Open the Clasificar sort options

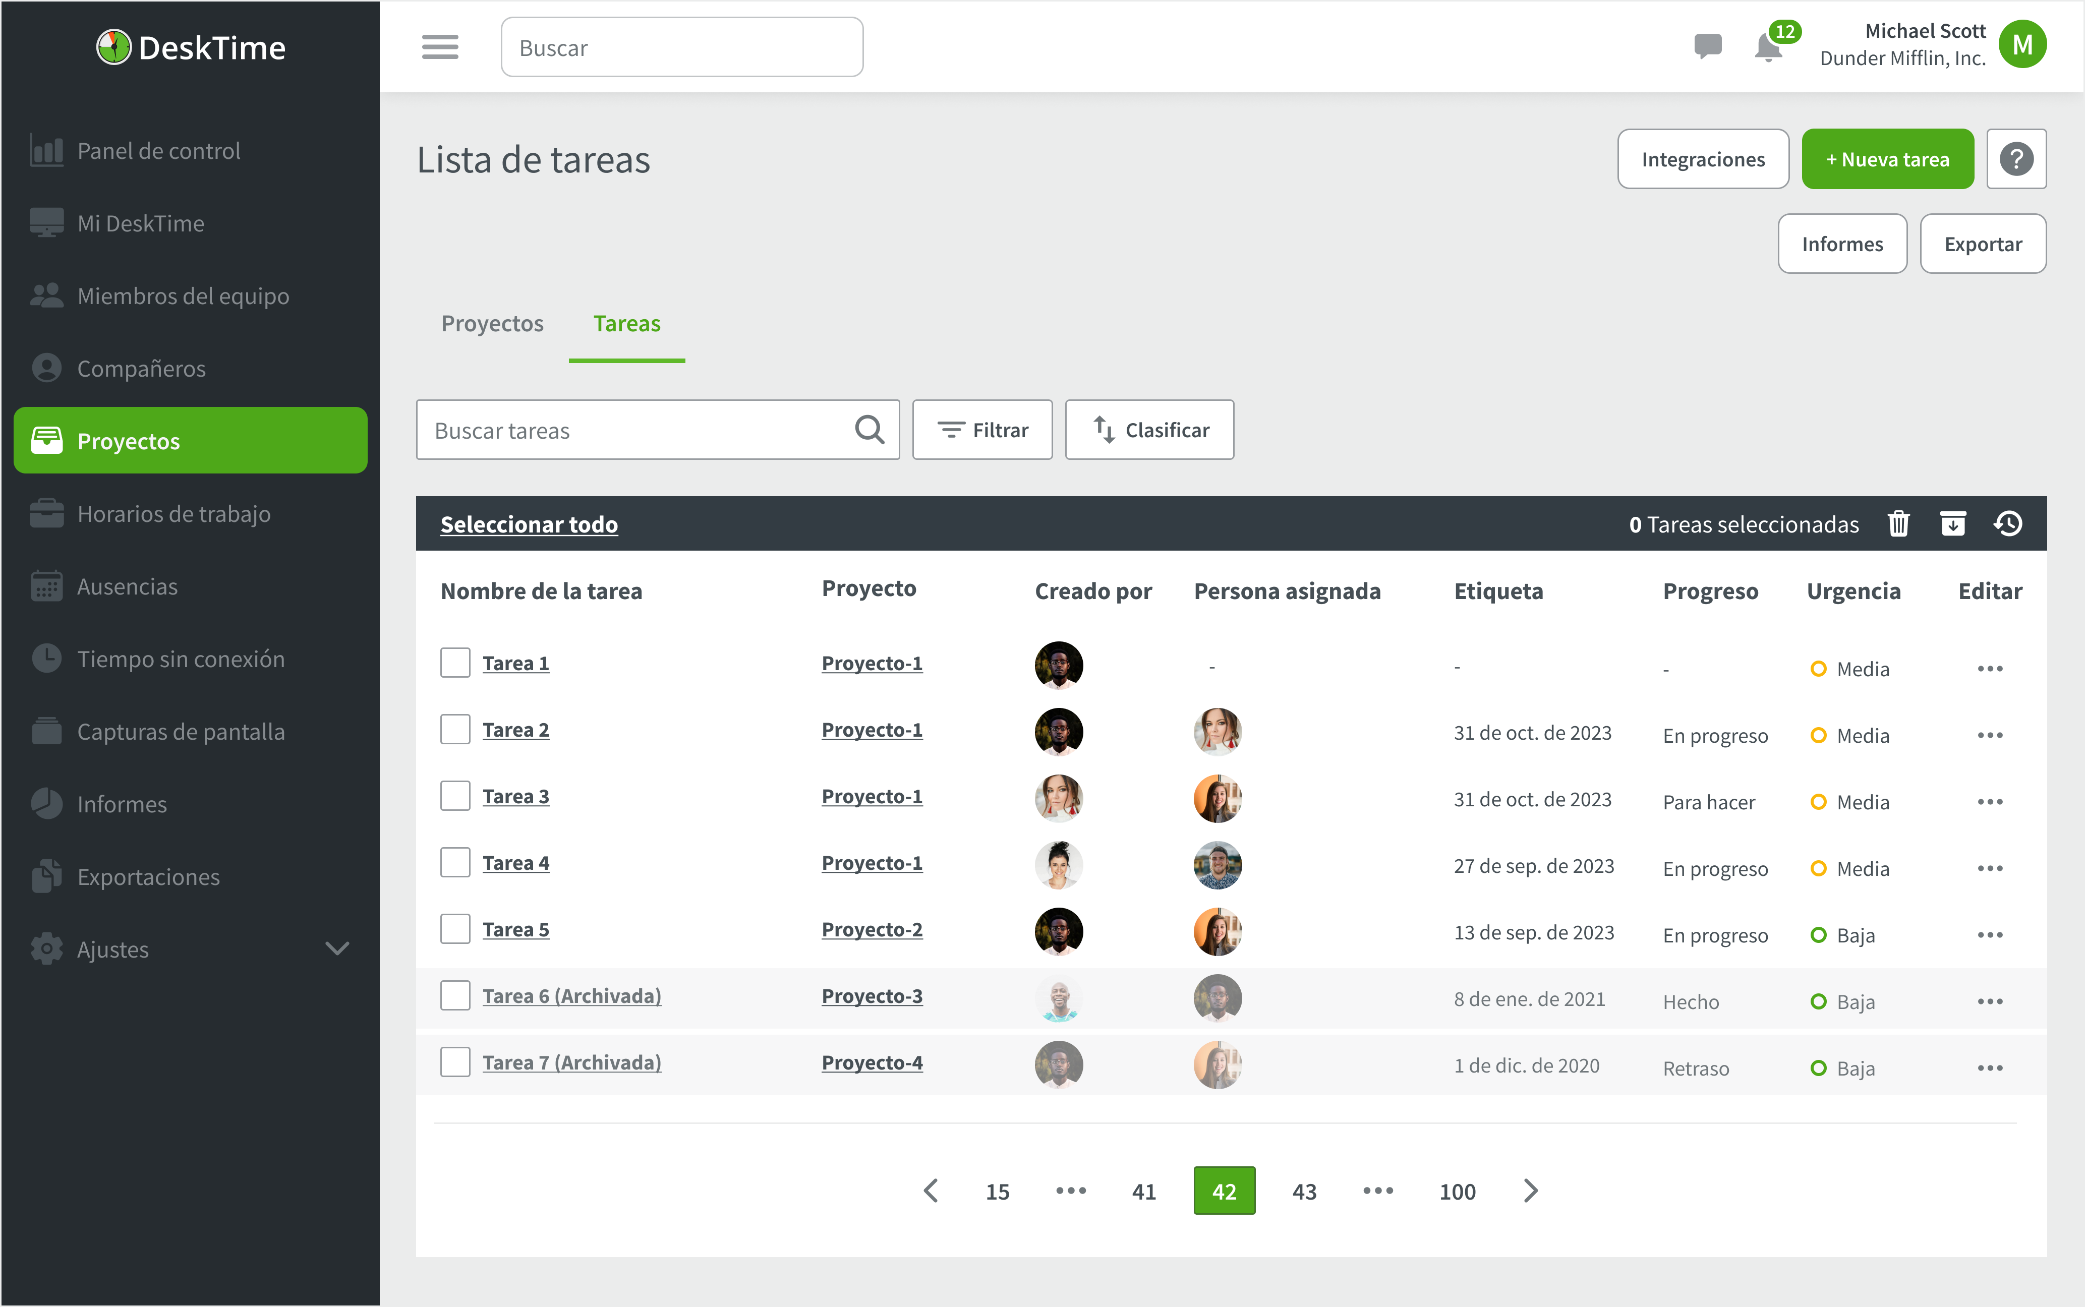pos(1149,430)
